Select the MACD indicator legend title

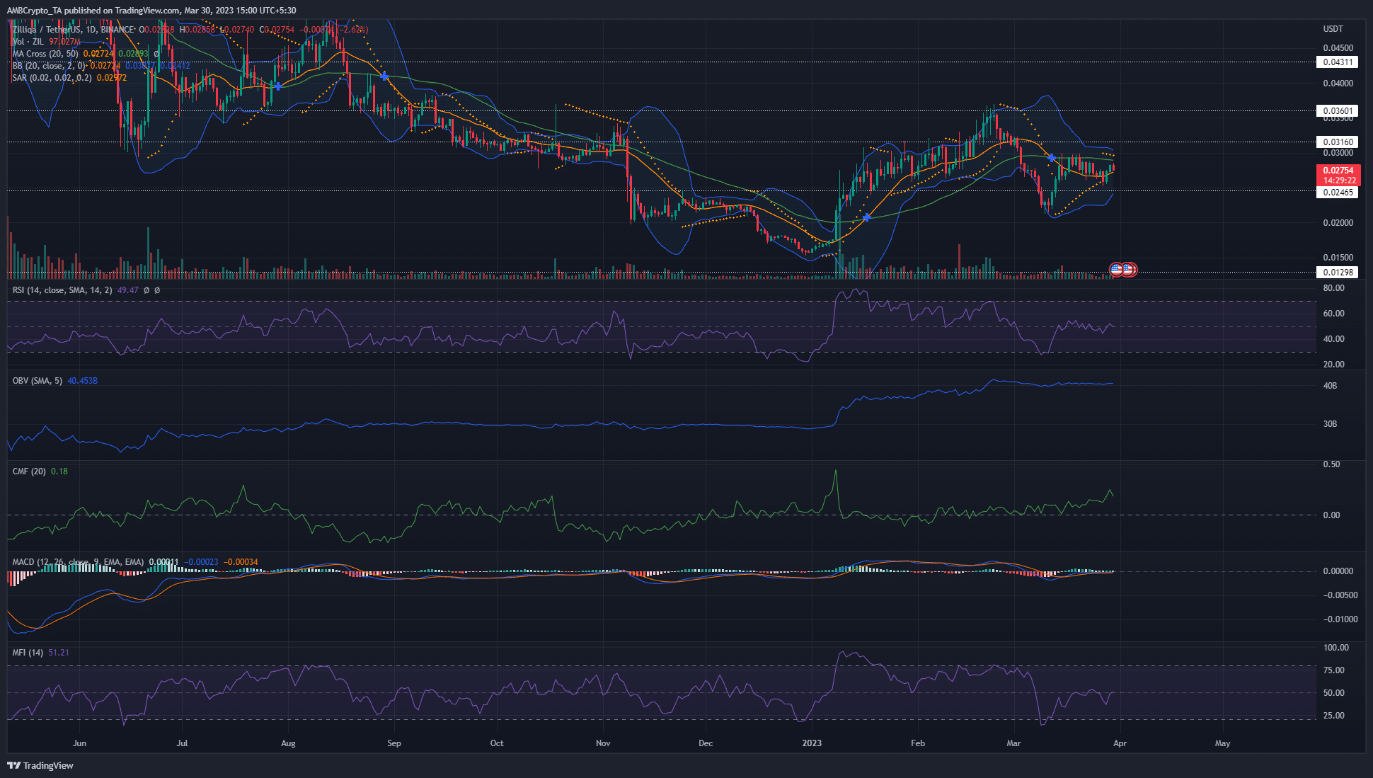pyautogui.click(x=78, y=562)
